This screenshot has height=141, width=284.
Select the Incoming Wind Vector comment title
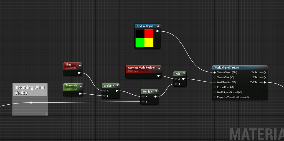click(x=29, y=90)
